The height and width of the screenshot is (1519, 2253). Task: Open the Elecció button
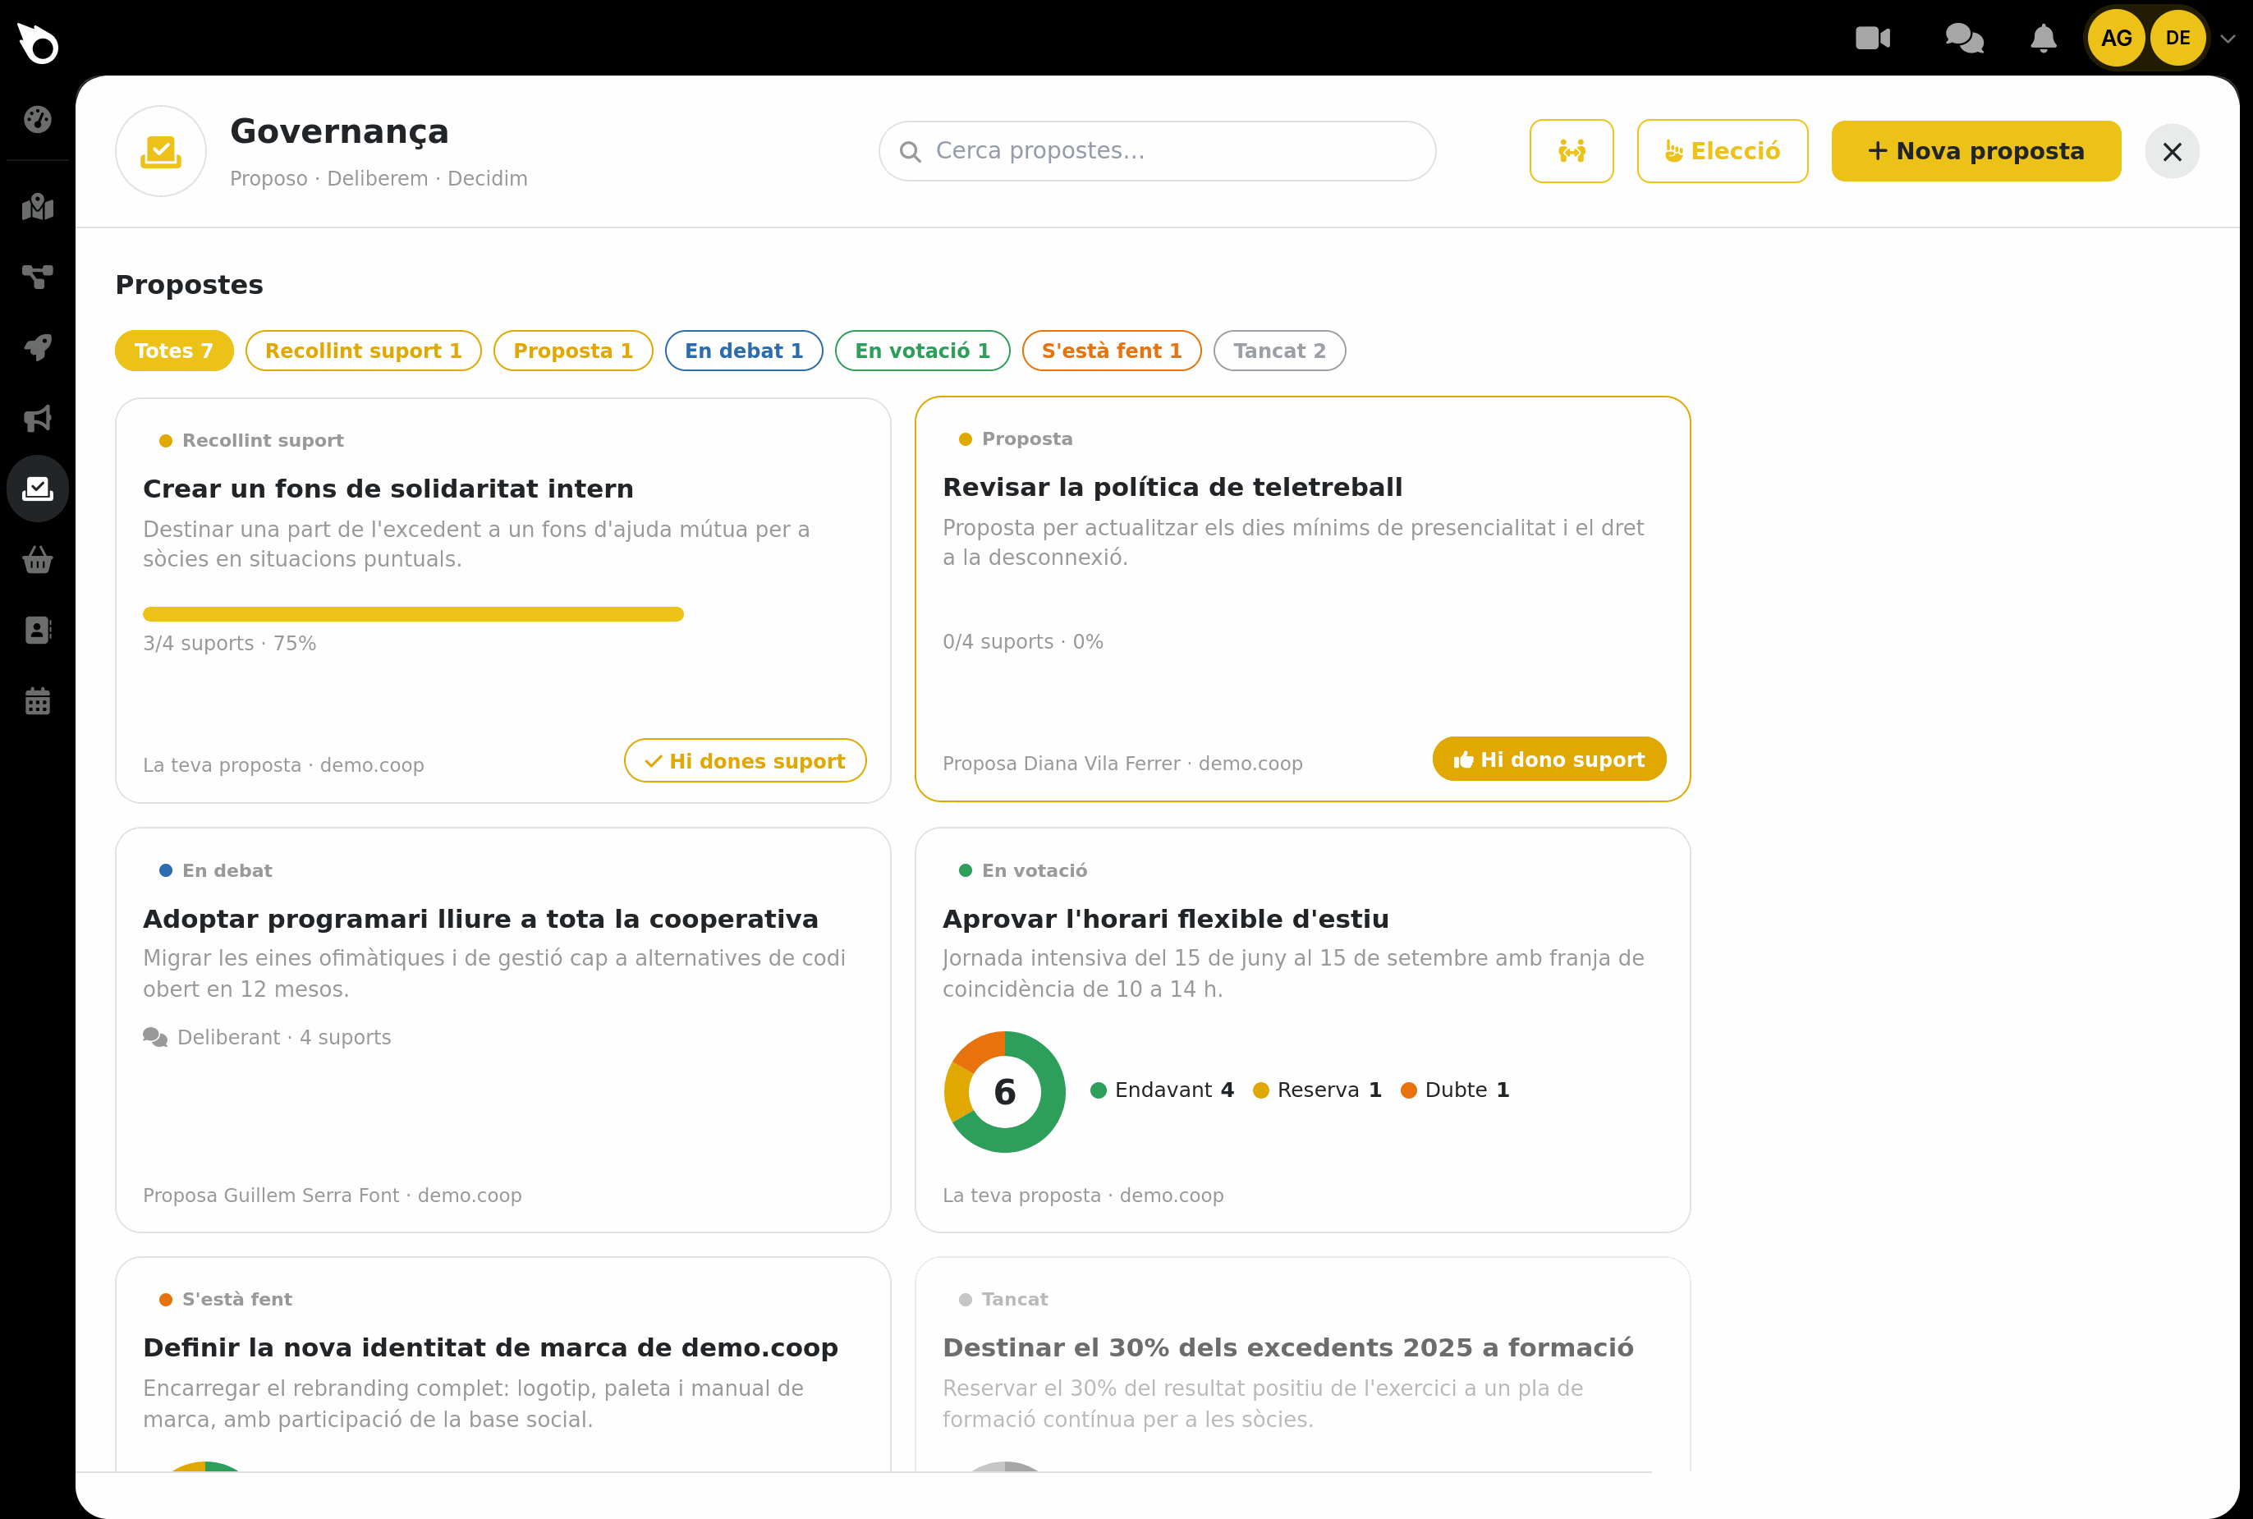(x=1721, y=151)
